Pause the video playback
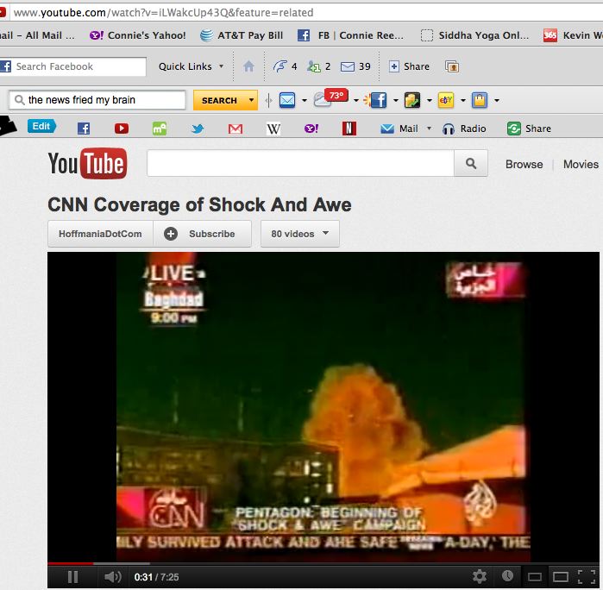 [x=72, y=576]
